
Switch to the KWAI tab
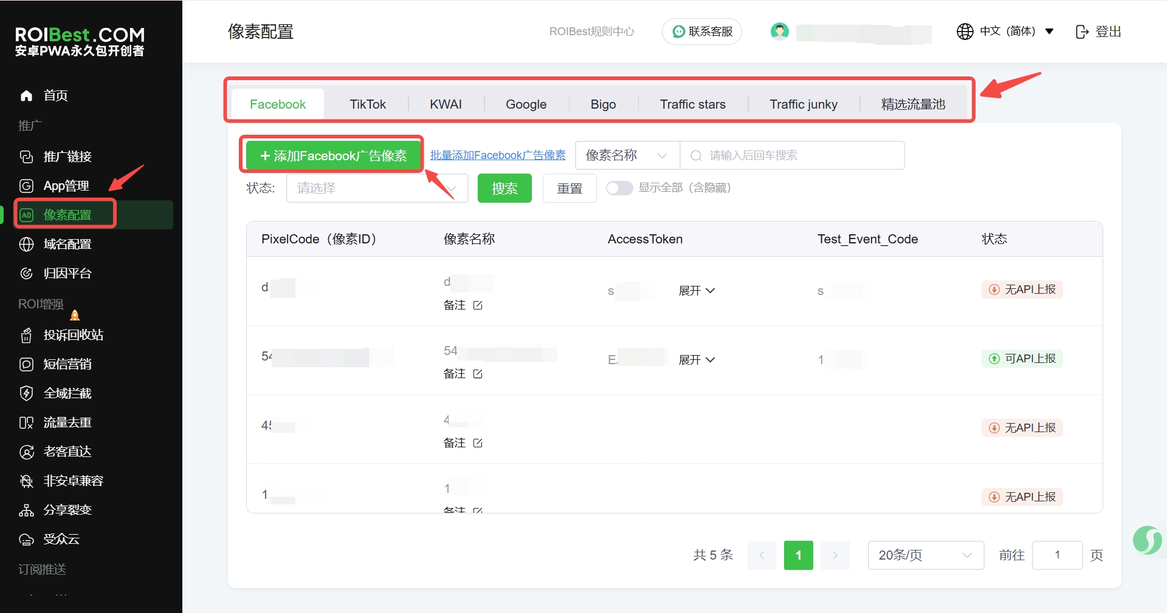[446, 104]
